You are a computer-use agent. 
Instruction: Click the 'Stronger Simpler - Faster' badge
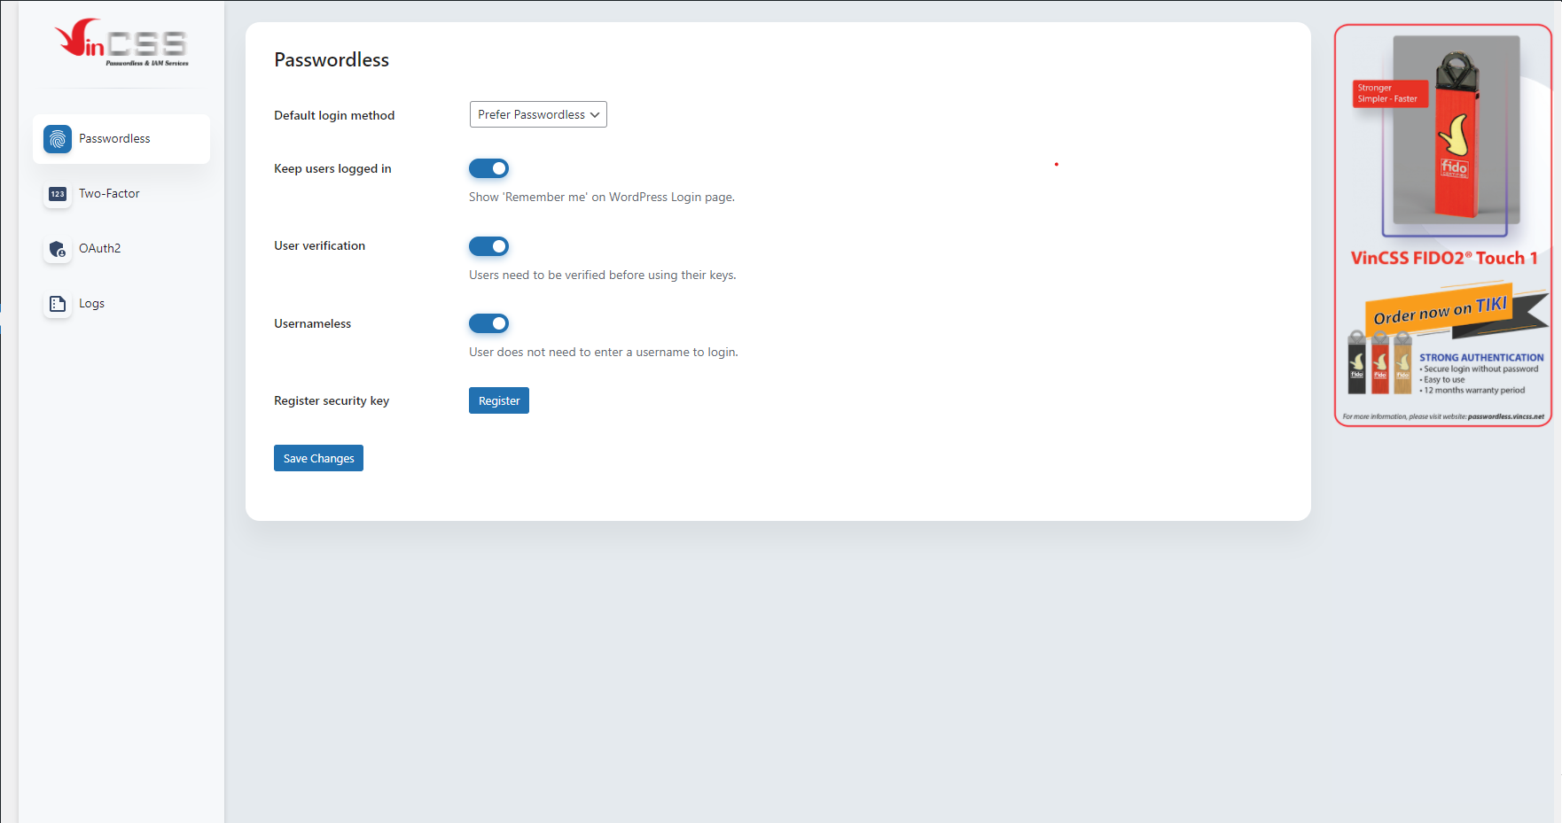[1389, 94]
